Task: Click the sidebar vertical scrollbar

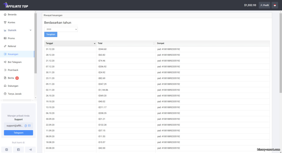Action: coord(36,43)
